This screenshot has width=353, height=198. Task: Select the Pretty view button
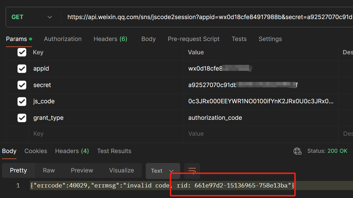(18, 170)
